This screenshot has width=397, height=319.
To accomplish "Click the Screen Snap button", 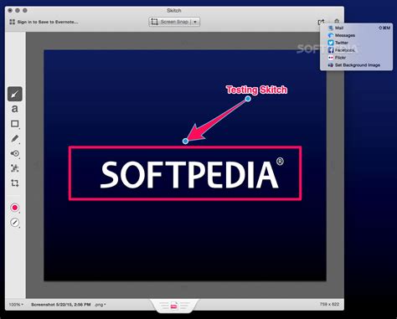I will point(170,22).
